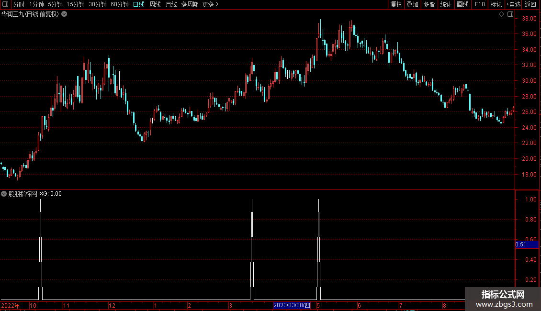Click the panel layout icon at top-left

click(x=5, y=4)
